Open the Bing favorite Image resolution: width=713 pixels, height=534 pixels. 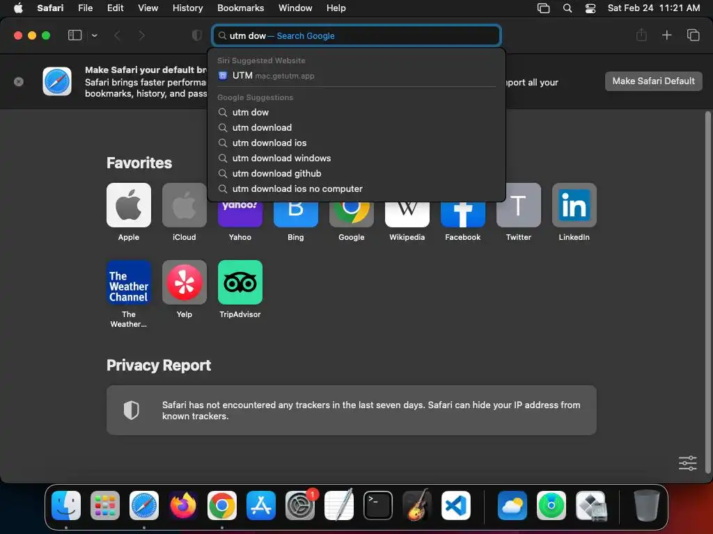[295, 214]
